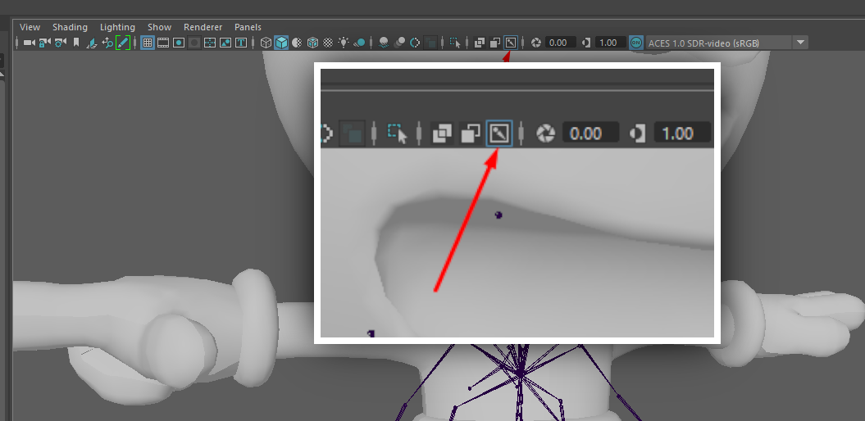This screenshot has width=865, height=421.
Task: Open the Show panel menu
Action: click(x=159, y=27)
